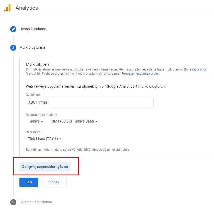
Task: Click the Mülk oluşturma step title
Action: click(32, 47)
